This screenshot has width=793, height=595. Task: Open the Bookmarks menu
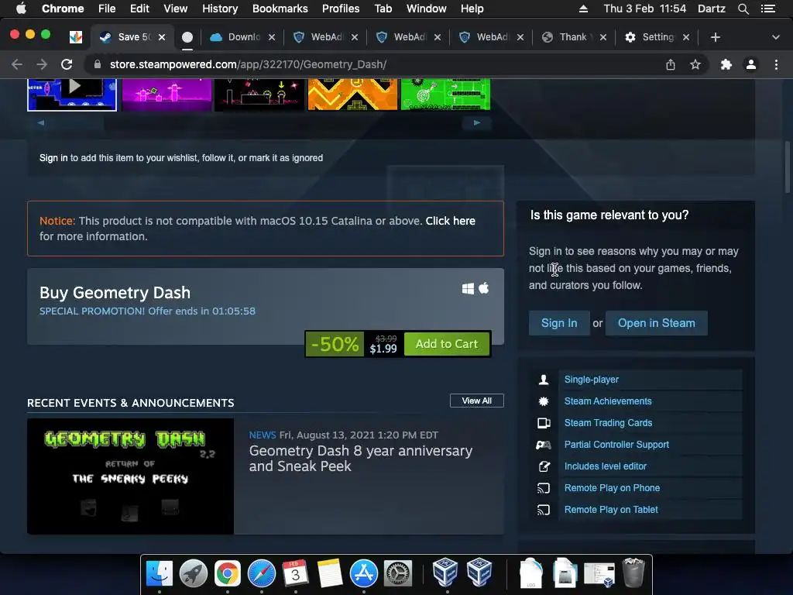(x=280, y=9)
